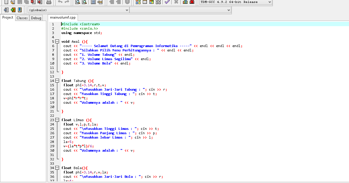Abort compilation using the gray X icon
This screenshot has width=349, height=183.
176,2
